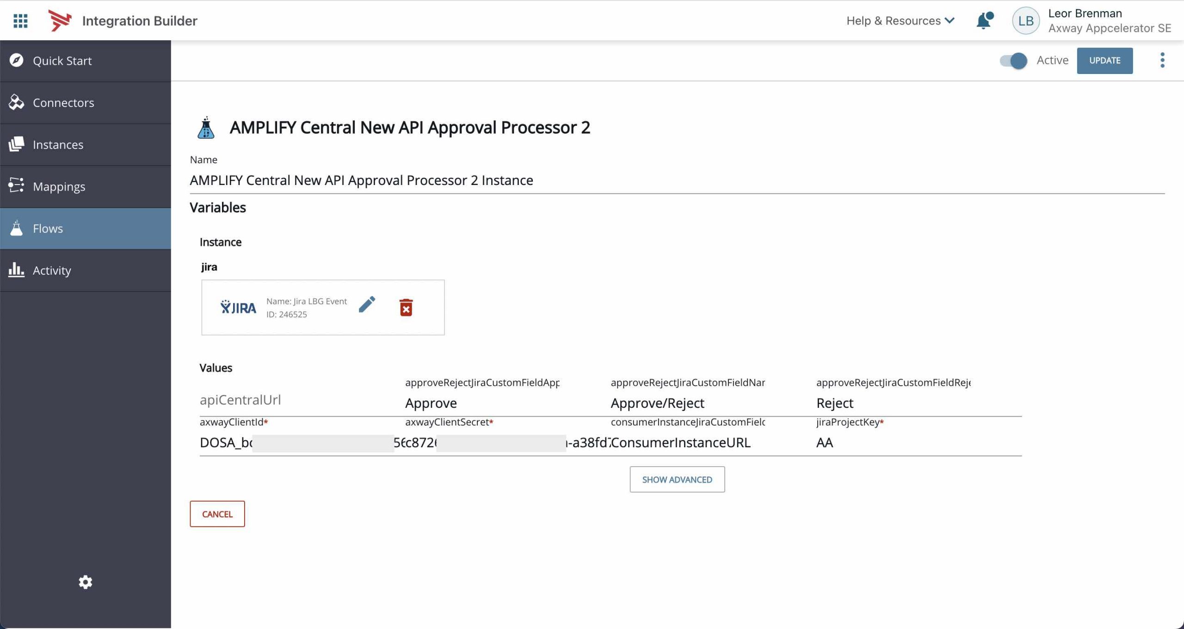Focus the apiCentralUrl field
This screenshot has width=1184, height=629.
(302, 400)
